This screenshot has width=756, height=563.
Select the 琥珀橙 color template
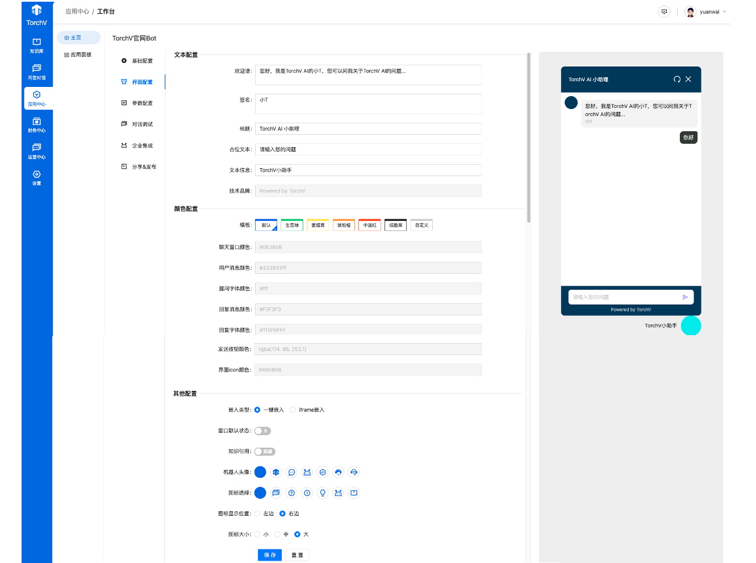pos(344,225)
